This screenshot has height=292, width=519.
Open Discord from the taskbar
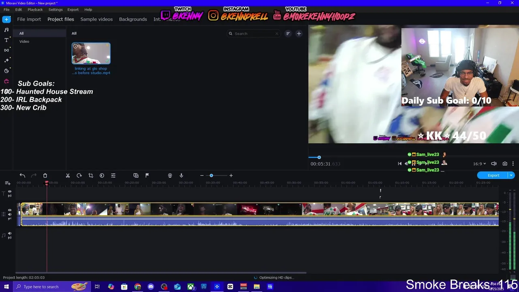[x=151, y=287]
